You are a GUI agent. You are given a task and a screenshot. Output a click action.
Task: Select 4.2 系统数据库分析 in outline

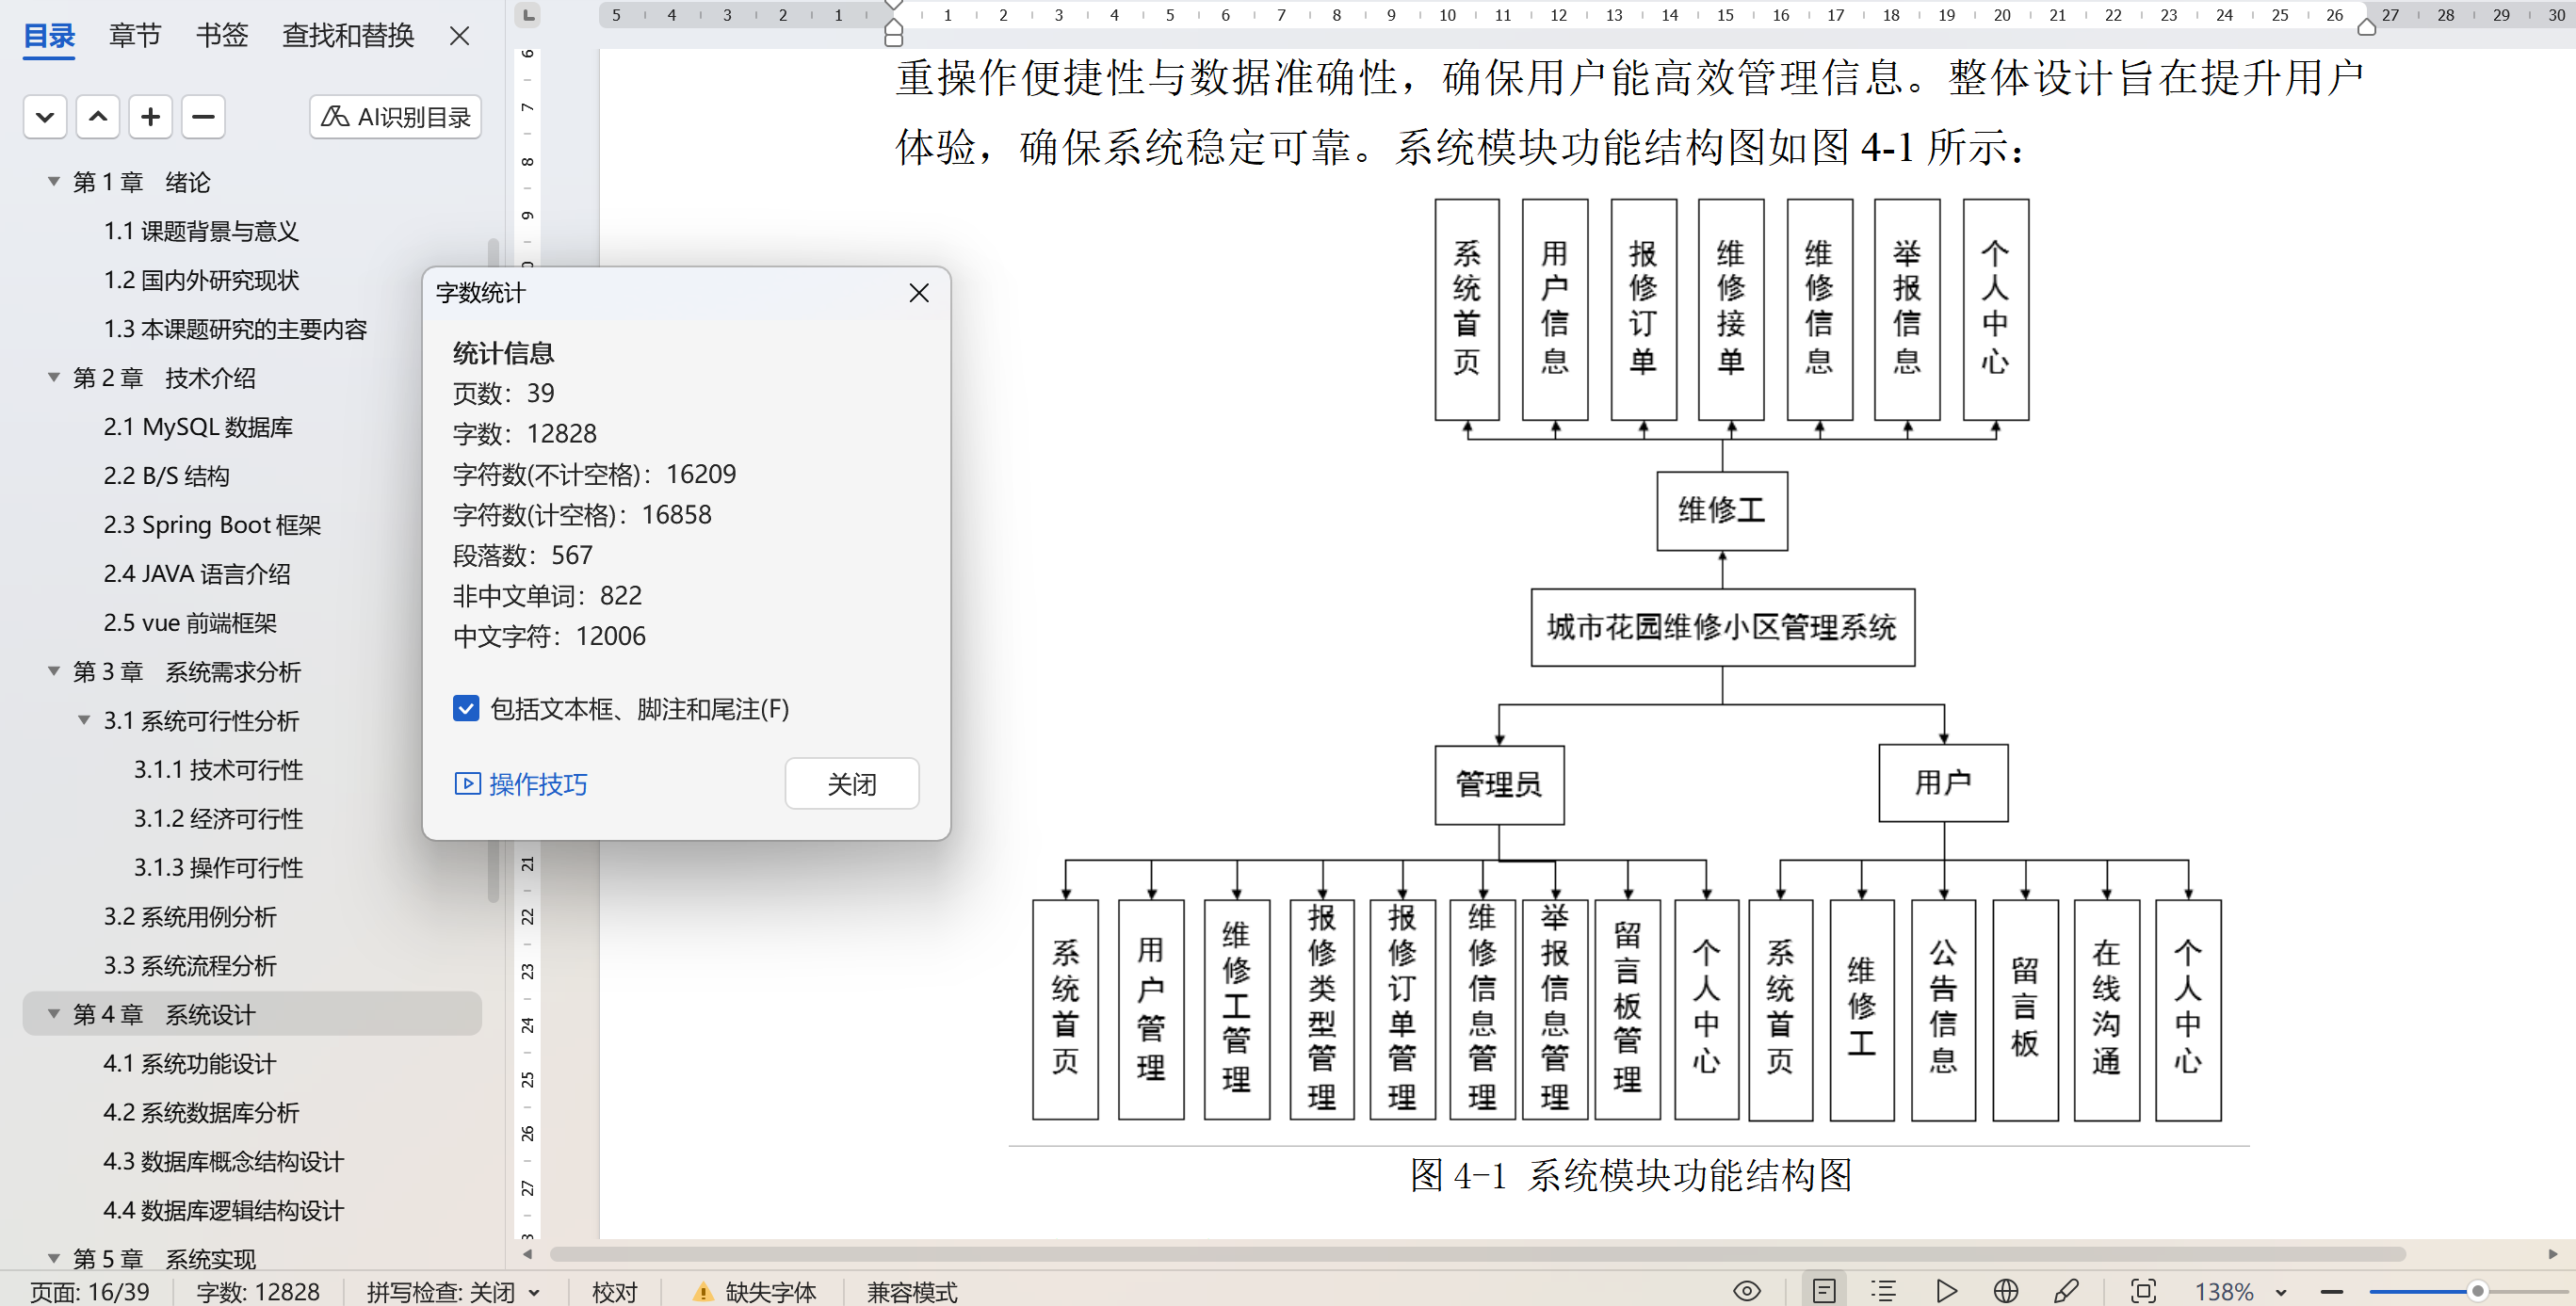pyautogui.click(x=201, y=1112)
